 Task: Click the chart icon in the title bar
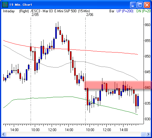pos(5,4)
